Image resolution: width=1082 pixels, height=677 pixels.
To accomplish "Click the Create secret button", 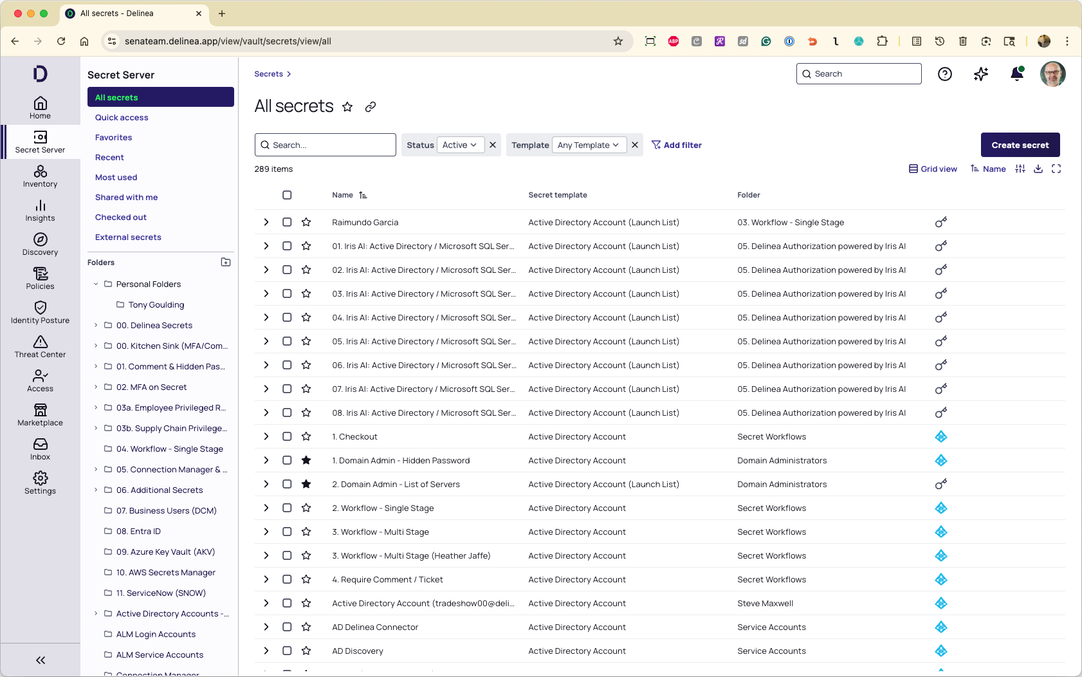I will [x=1020, y=145].
